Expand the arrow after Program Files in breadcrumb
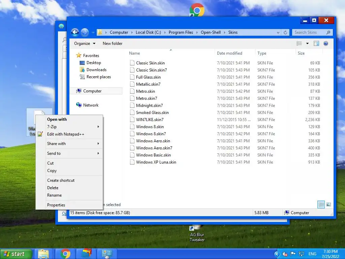Viewport: 345px width, 259px height. click(x=197, y=32)
